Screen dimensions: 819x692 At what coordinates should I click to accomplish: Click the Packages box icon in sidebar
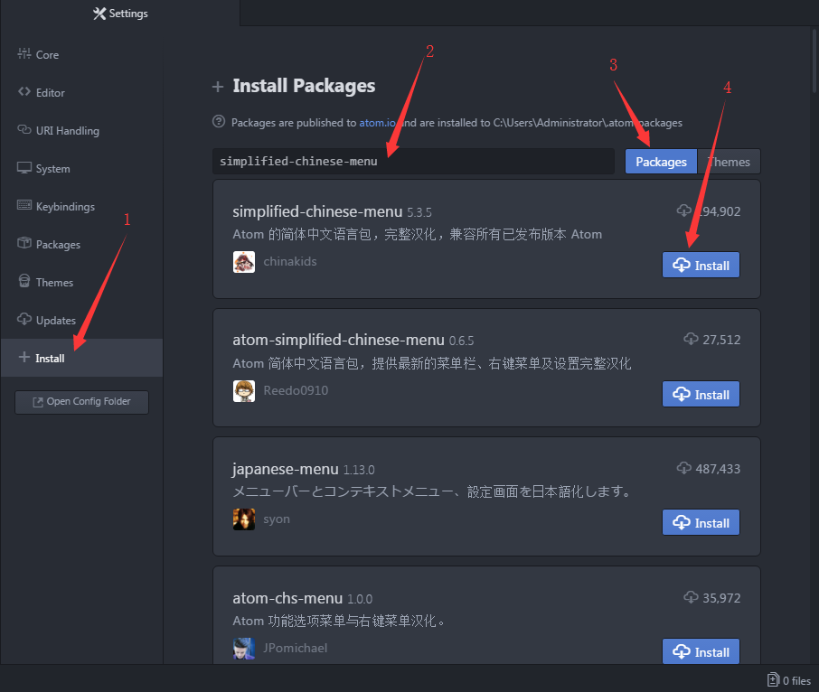[x=24, y=243]
